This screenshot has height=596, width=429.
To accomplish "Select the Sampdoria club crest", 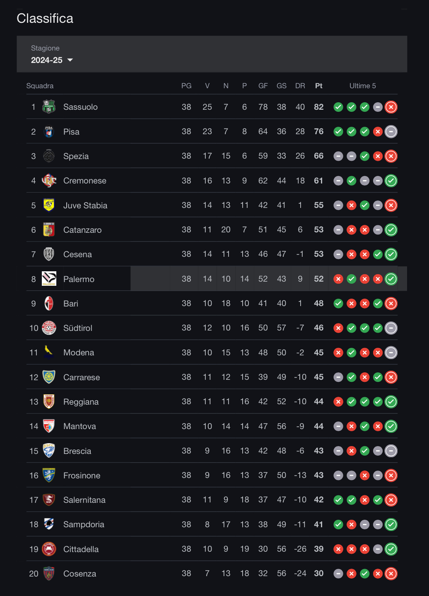I will pos(49,524).
